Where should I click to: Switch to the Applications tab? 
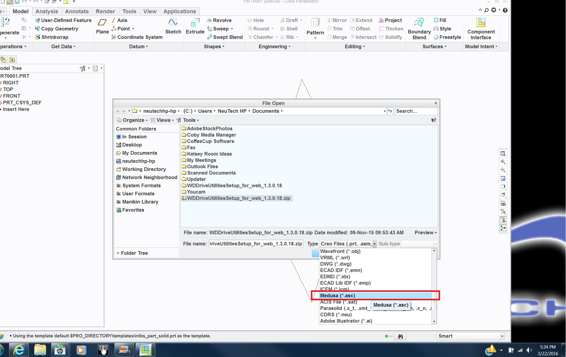click(x=180, y=11)
